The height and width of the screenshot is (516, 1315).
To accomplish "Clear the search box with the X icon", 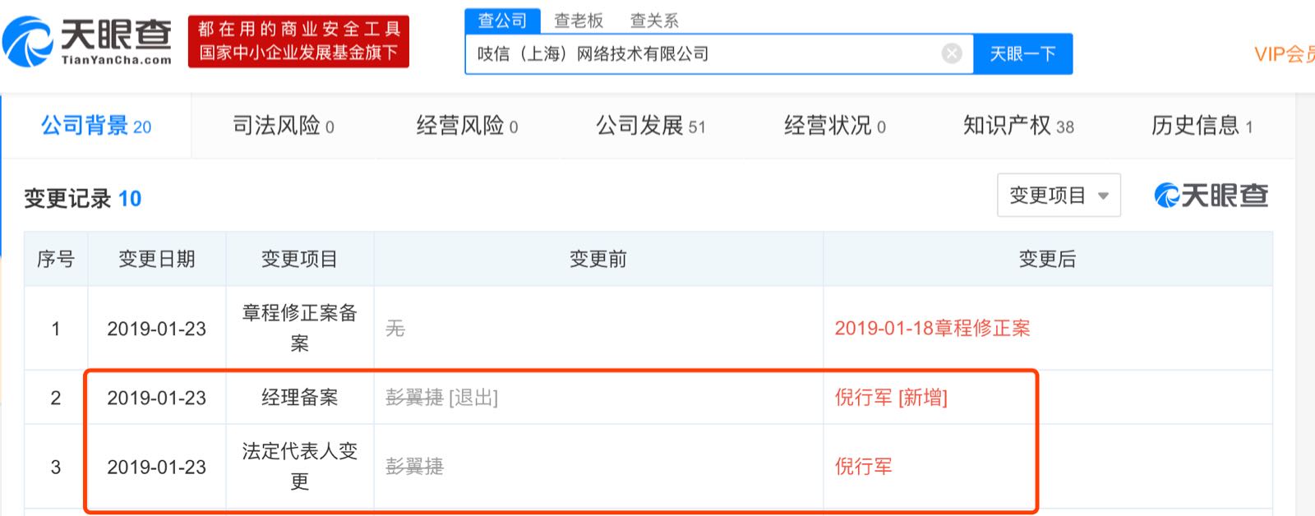I will (951, 54).
